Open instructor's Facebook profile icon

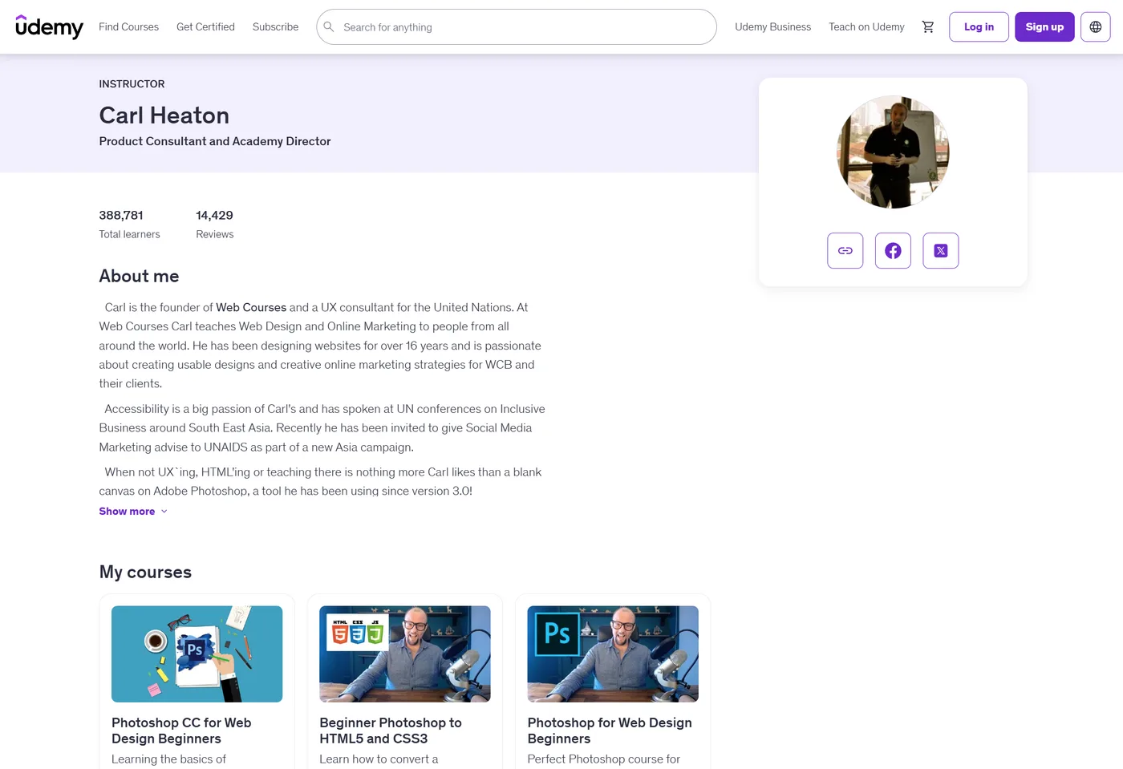point(893,251)
